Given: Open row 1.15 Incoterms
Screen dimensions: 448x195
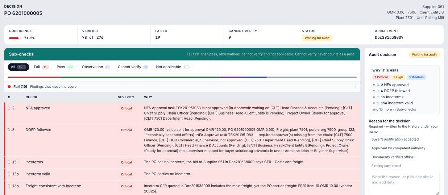Looking at the screenshot, I should tap(182, 162).
